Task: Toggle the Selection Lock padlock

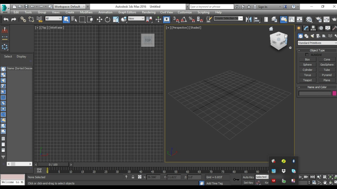Action: point(133,177)
